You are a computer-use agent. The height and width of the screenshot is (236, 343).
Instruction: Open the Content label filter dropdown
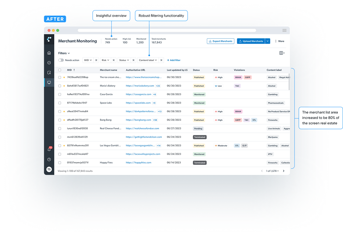[148, 60]
